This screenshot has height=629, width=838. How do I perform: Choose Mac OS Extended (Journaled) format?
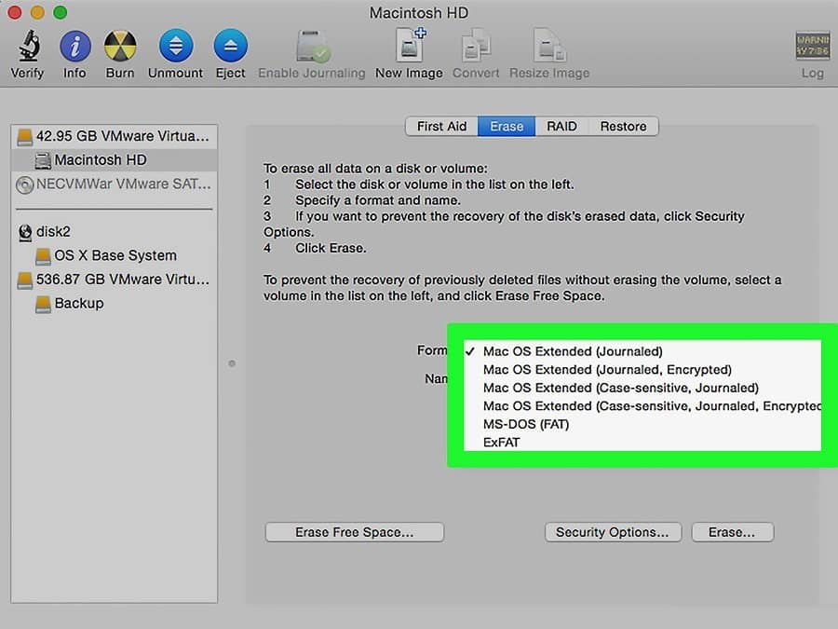[x=642, y=351]
